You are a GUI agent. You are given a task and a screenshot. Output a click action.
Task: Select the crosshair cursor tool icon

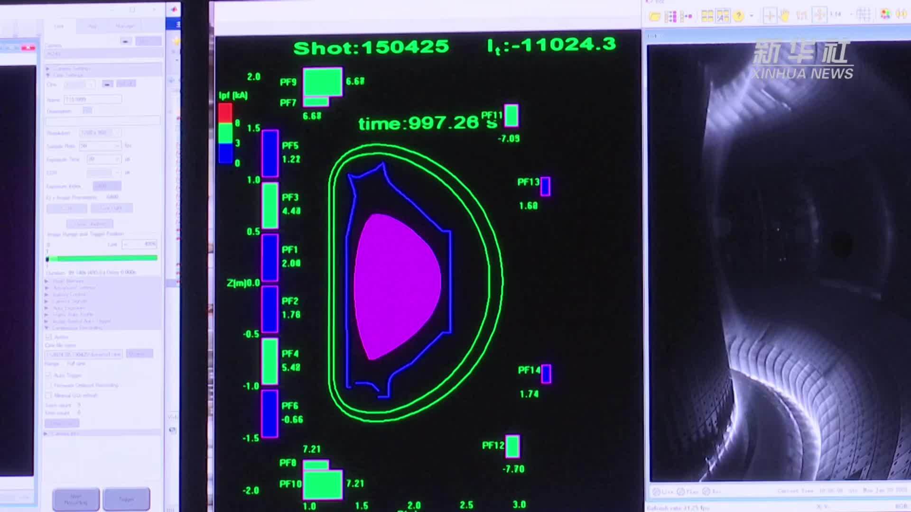point(769,16)
